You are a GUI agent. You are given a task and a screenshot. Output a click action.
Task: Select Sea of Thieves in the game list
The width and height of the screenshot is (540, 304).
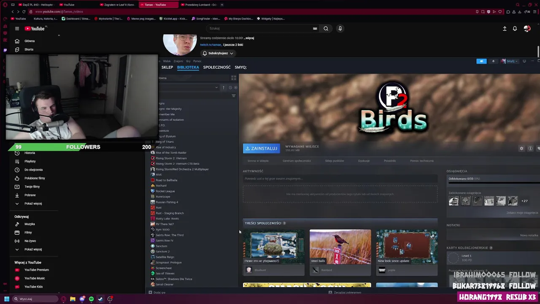165,274
